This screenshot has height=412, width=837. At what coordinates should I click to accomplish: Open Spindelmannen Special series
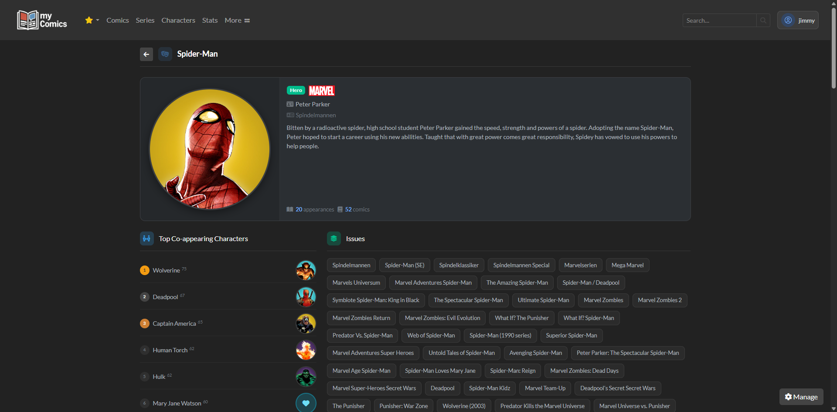pyautogui.click(x=521, y=265)
